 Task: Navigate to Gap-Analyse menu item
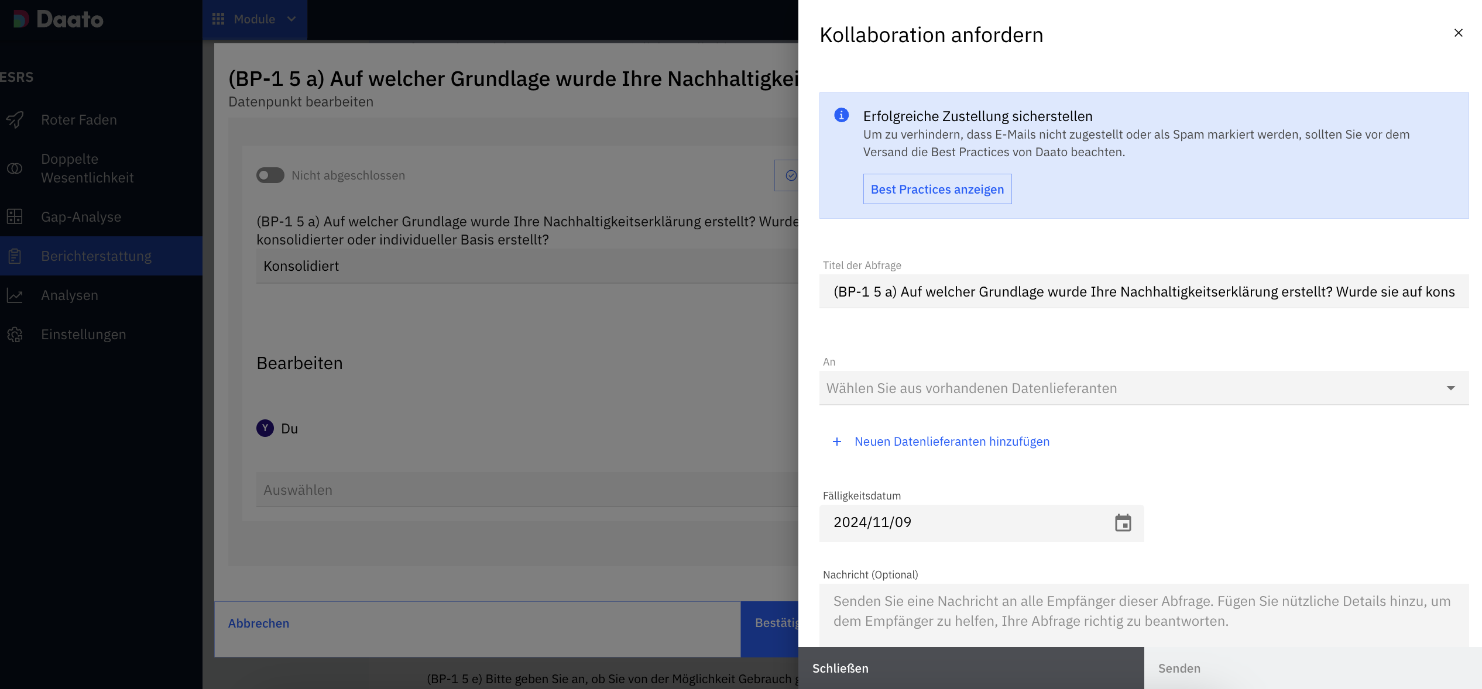(x=81, y=217)
